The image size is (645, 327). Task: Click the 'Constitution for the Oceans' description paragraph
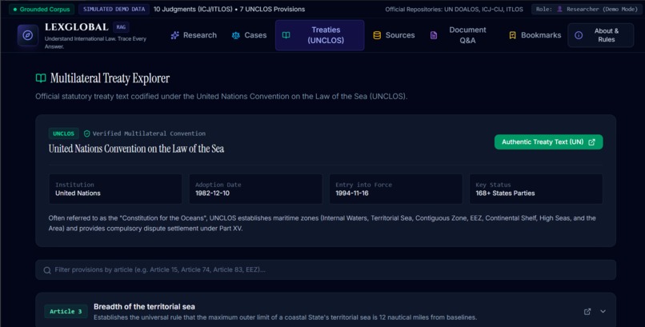(x=322, y=223)
